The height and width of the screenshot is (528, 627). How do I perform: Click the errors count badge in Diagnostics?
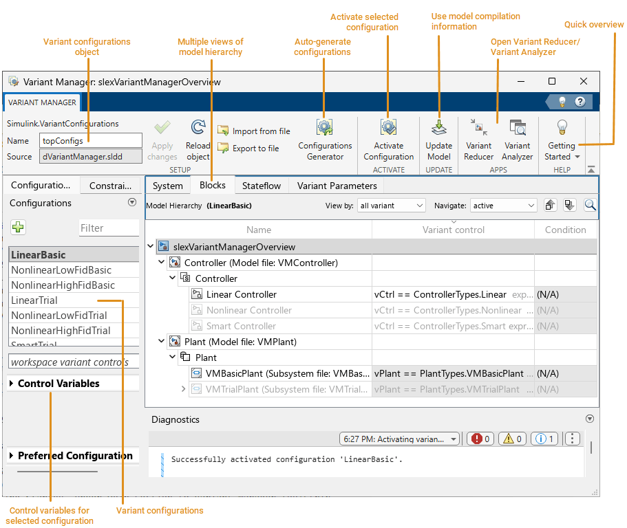(x=480, y=439)
